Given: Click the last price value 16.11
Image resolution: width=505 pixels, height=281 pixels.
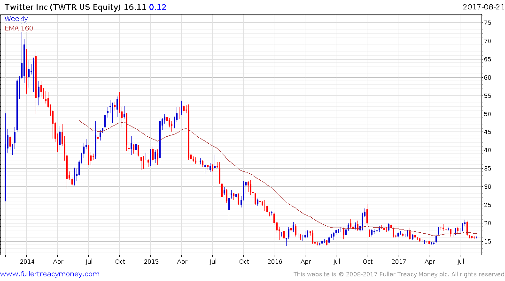Looking at the screenshot, I should click(x=135, y=7).
